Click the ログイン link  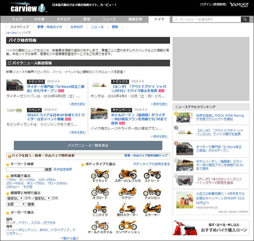[x=206, y=4]
